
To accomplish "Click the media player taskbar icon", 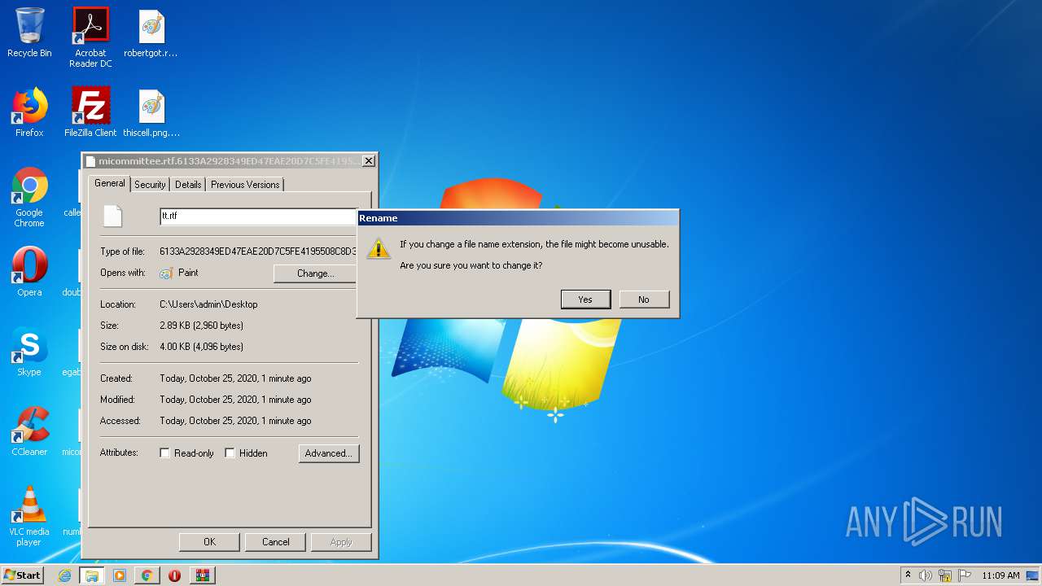I will coord(120,575).
